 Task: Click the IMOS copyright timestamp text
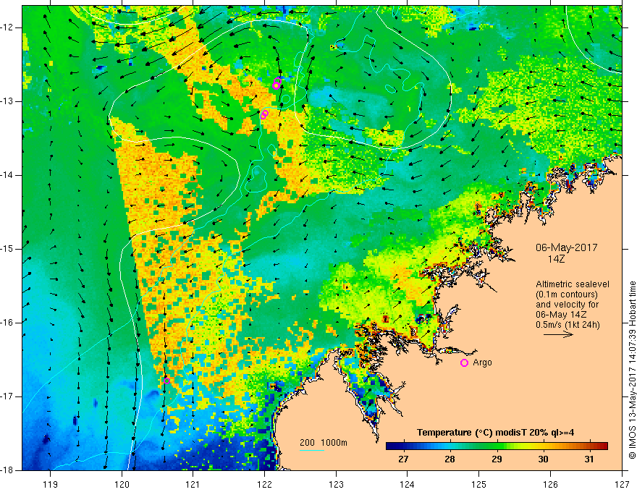(x=631, y=370)
